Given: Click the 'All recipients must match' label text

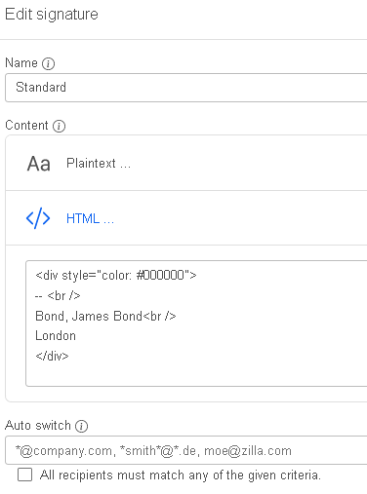Looking at the screenshot, I should click(x=181, y=475).
